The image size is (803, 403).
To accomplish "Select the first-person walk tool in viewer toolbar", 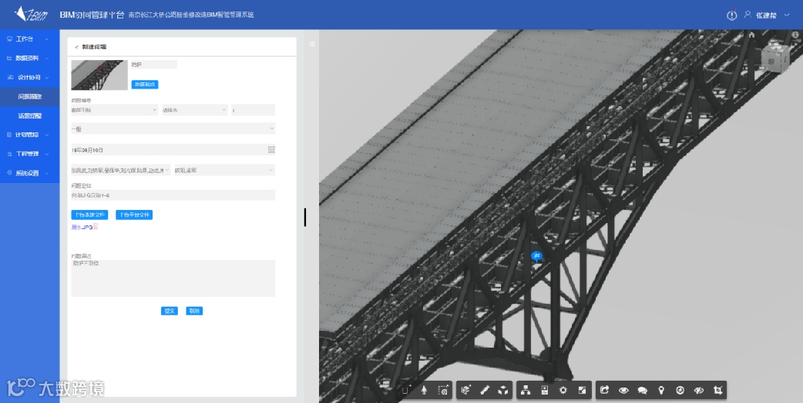I will (424, 391).
